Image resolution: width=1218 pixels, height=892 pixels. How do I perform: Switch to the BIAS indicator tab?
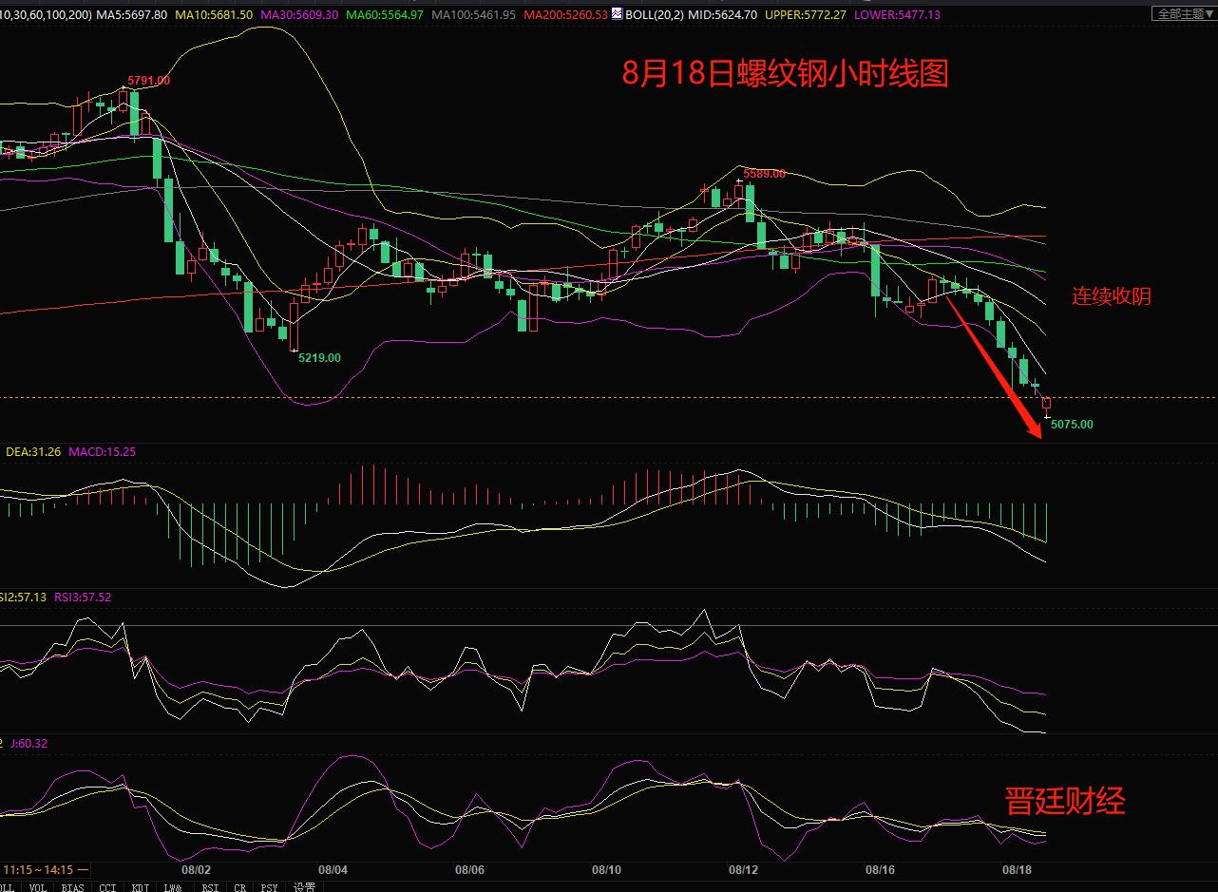point(72,886)
